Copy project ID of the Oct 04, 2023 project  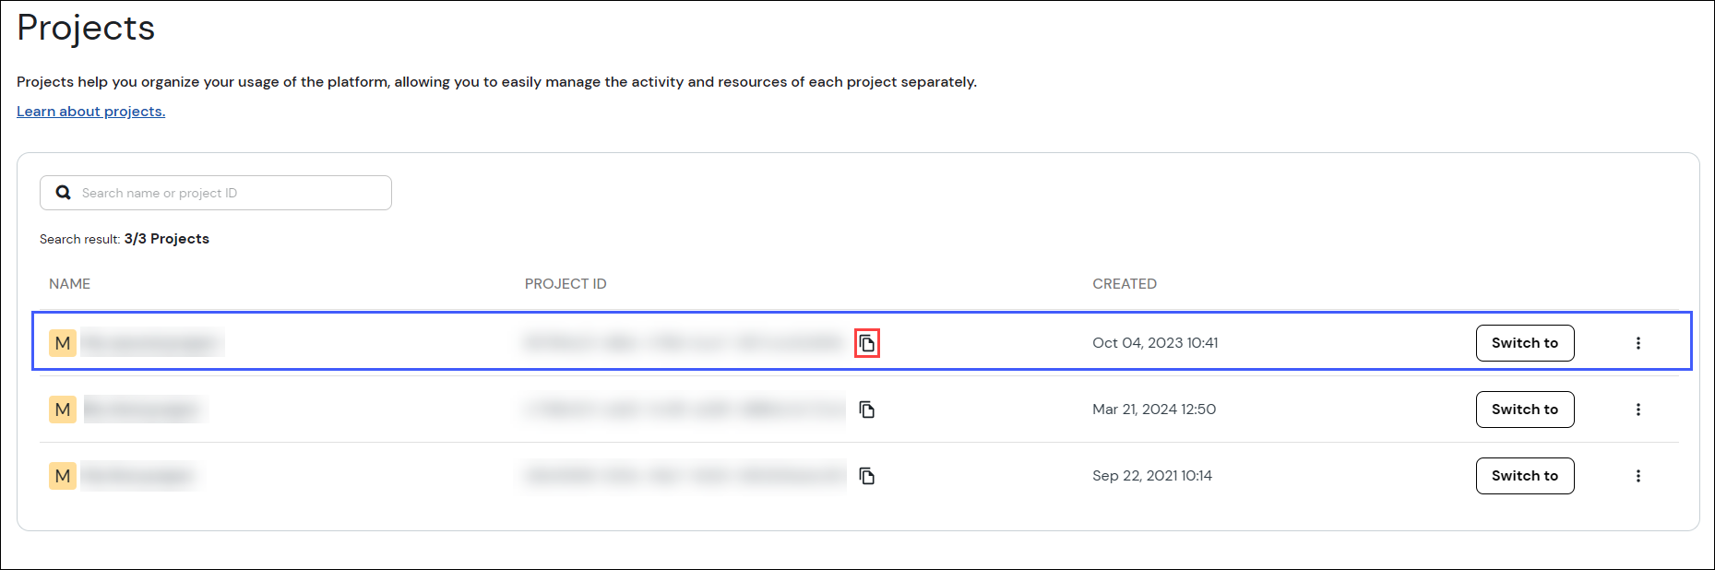pyautogui.click(x=867, y=343)
